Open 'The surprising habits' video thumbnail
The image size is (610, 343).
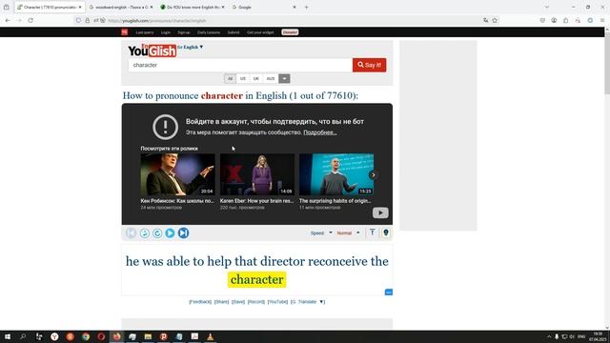(336, 174)
